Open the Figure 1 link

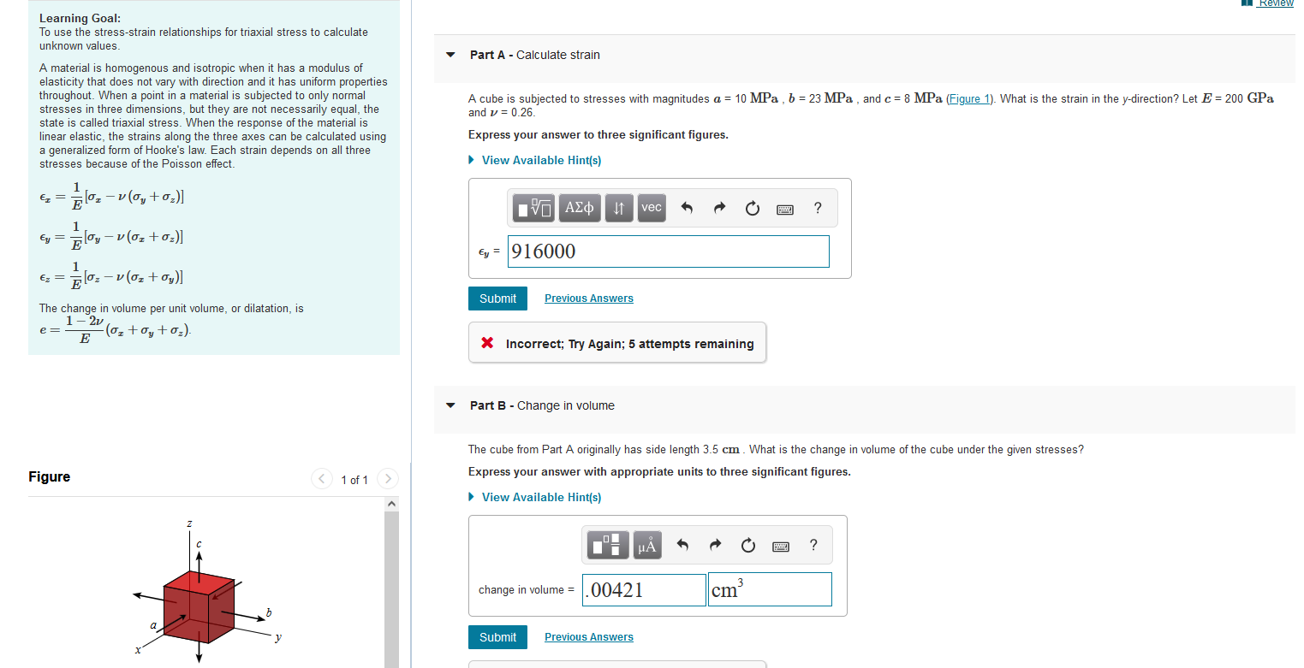(968, 98)
